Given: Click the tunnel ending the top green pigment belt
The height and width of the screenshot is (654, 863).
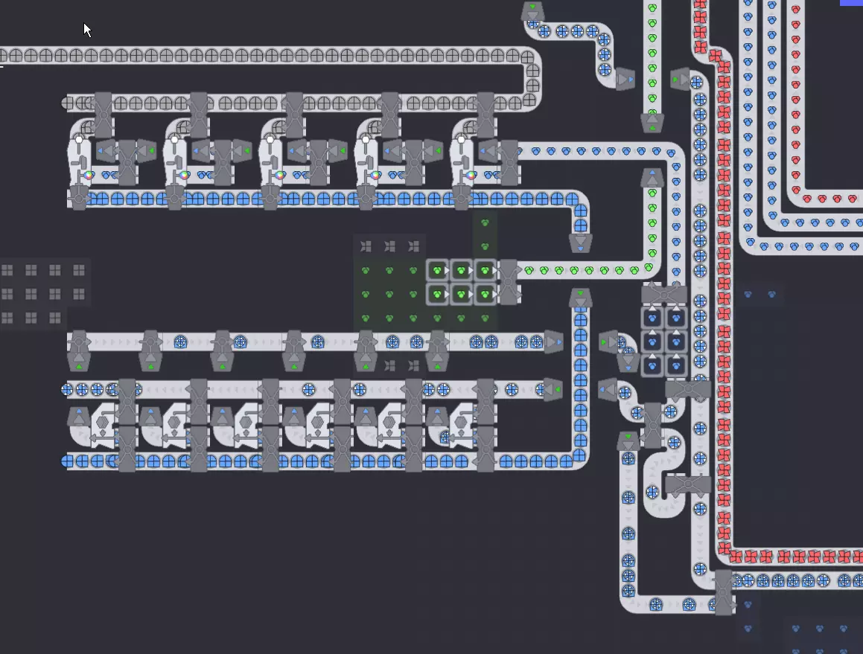Looking at the screenshot, I should (x=652, y=124).
